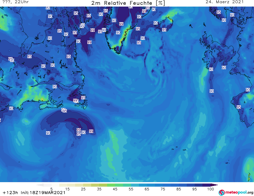Click the legend value '35'
Viewport: 254px width, 196px height.
(x=99, y=189)
